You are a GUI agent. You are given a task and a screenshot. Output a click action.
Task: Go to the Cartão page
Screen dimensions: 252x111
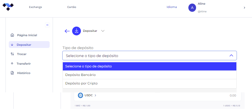[72, 7]
